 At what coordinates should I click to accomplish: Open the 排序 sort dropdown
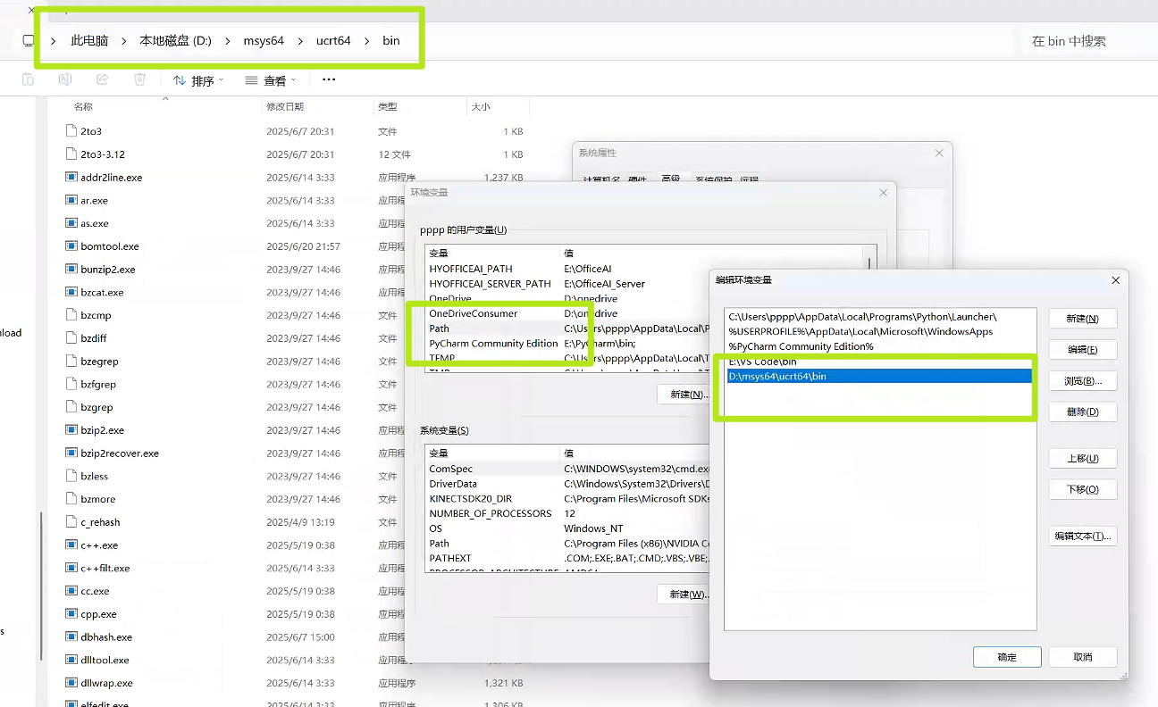coord(198,80)
